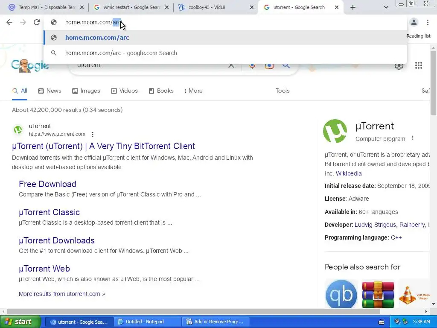Close the wmic restart tab

(167, 8)
